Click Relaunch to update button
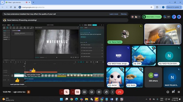 (x=174, y=7)
